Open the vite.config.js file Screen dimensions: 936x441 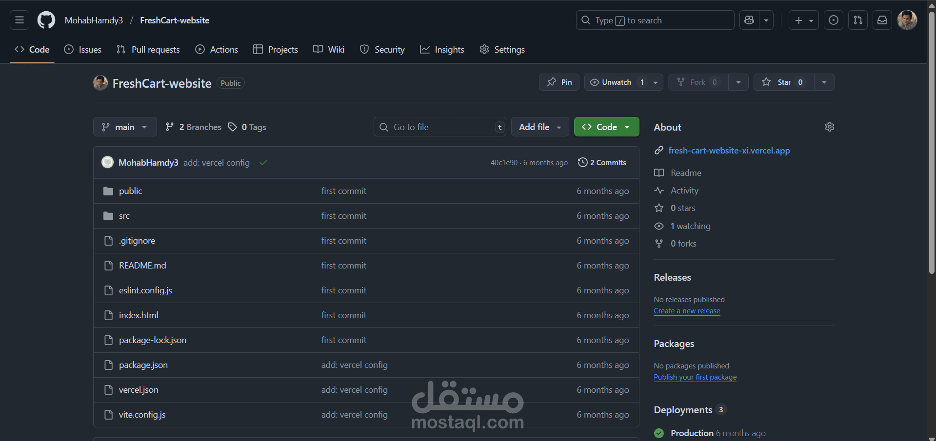click(142, 415)
